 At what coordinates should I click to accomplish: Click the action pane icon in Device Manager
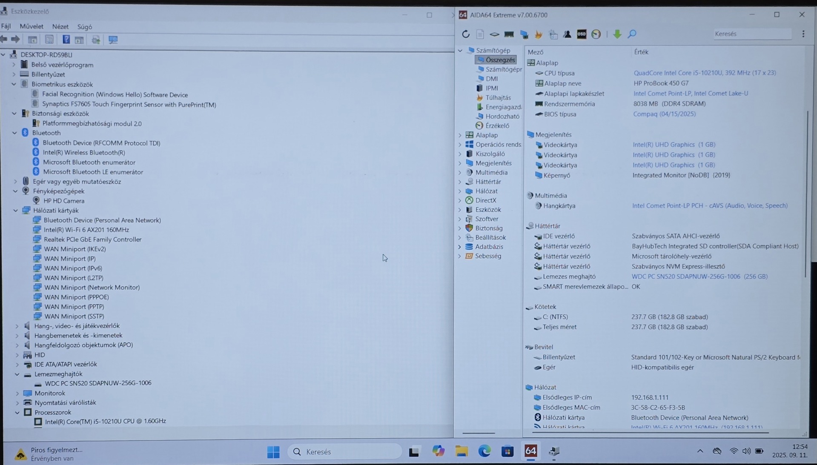click(x=79, y=40)
